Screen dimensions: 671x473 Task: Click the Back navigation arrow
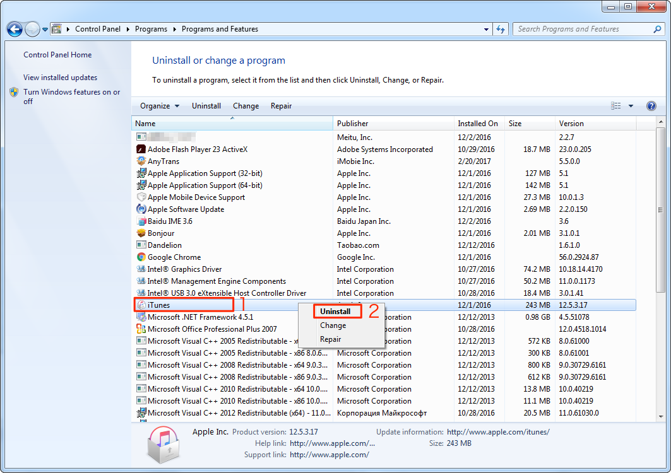(x=15, y=29)
